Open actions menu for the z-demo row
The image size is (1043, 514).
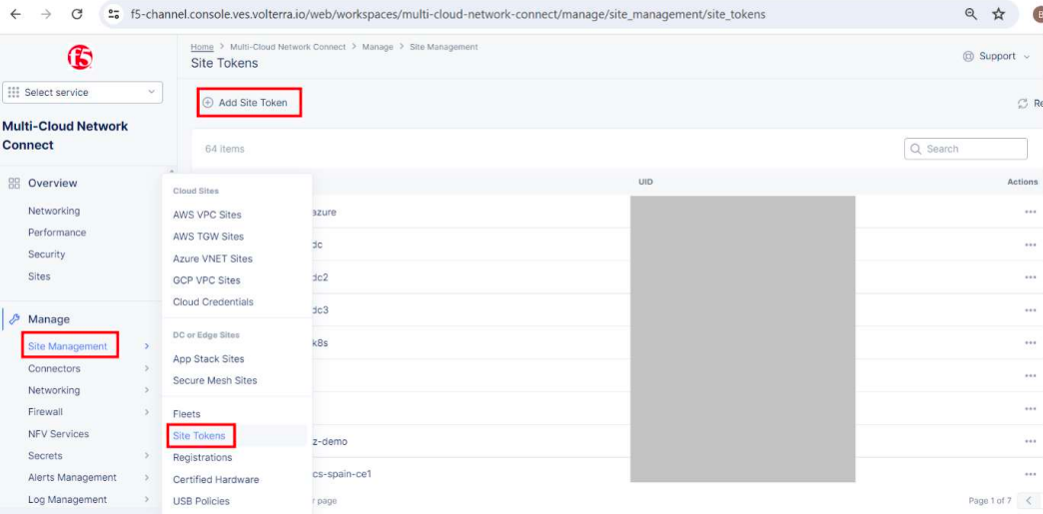pyautogui.click(x=1030, y=441)
